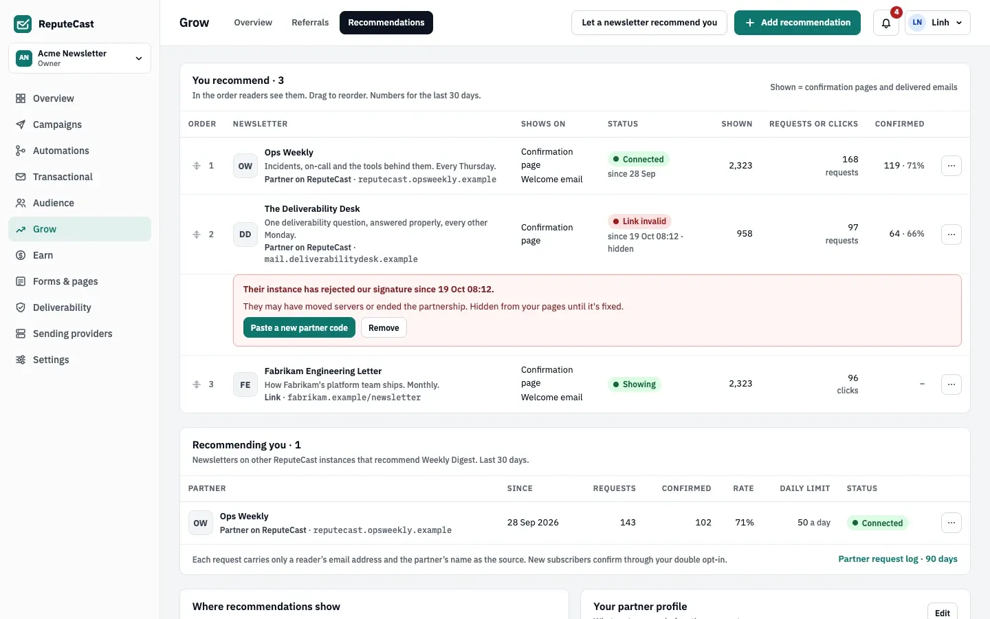Screen dimensions: 990x619
Task: Click the Connected badge in the Ops Weekly recommendation row
Action: 639,160
